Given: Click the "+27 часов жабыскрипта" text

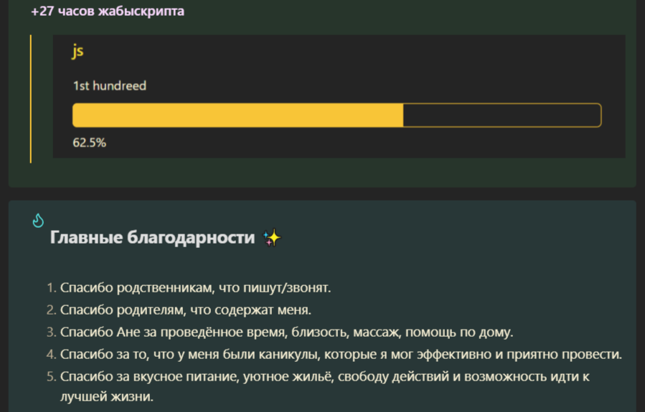Looking at the screenshot, I should tap(108, 11).
